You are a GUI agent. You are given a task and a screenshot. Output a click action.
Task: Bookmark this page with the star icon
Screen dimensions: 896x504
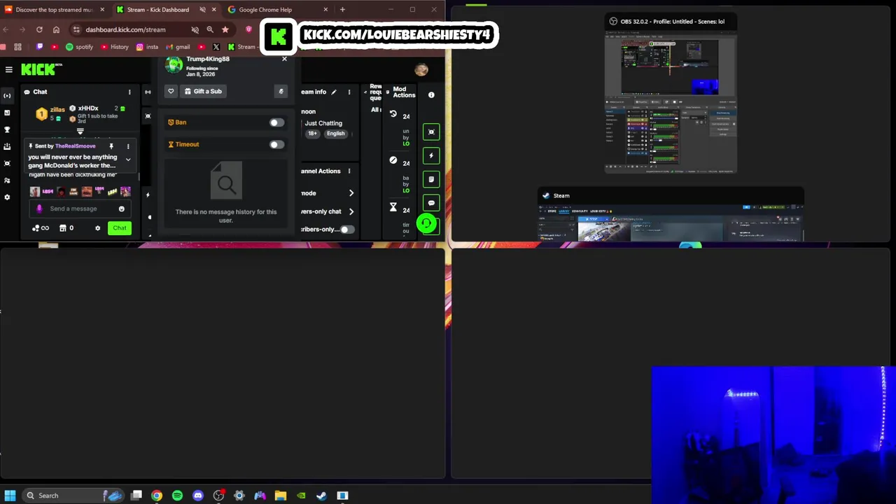225,29
